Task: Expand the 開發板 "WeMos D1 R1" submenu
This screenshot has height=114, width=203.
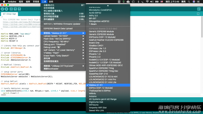Action: tap(63, 33)
